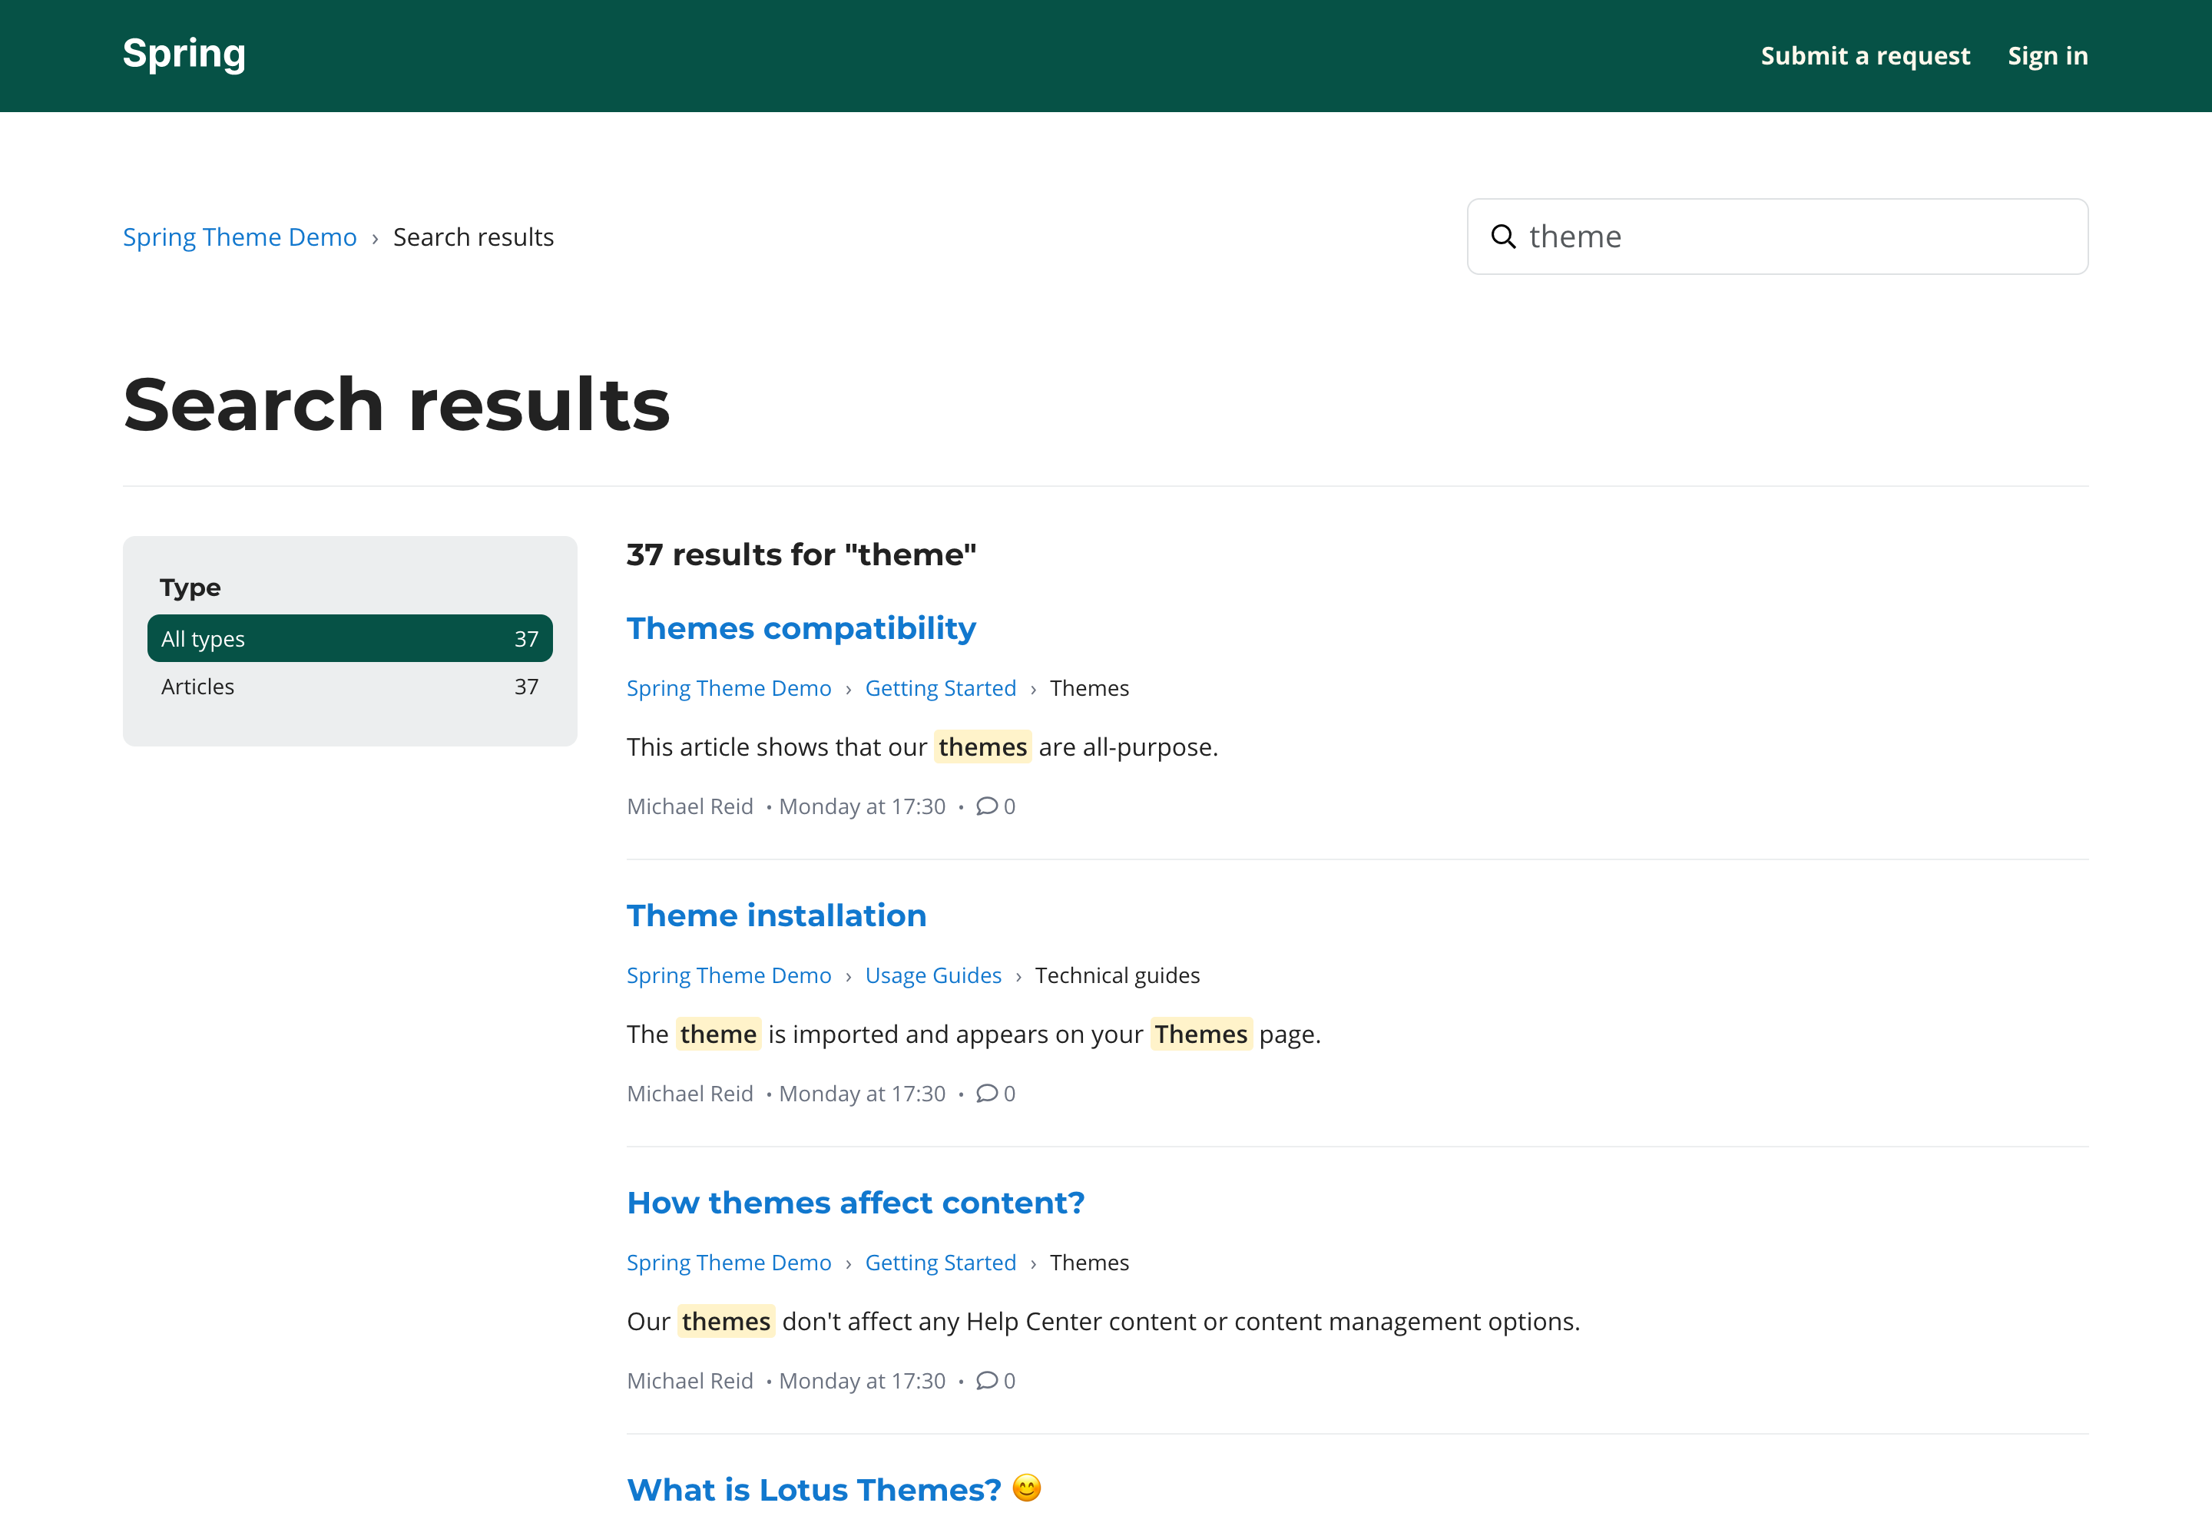Open Submit a request page
Image resolution: width=2212 pixels, height=1536 pixels.
pos(1865,56)
